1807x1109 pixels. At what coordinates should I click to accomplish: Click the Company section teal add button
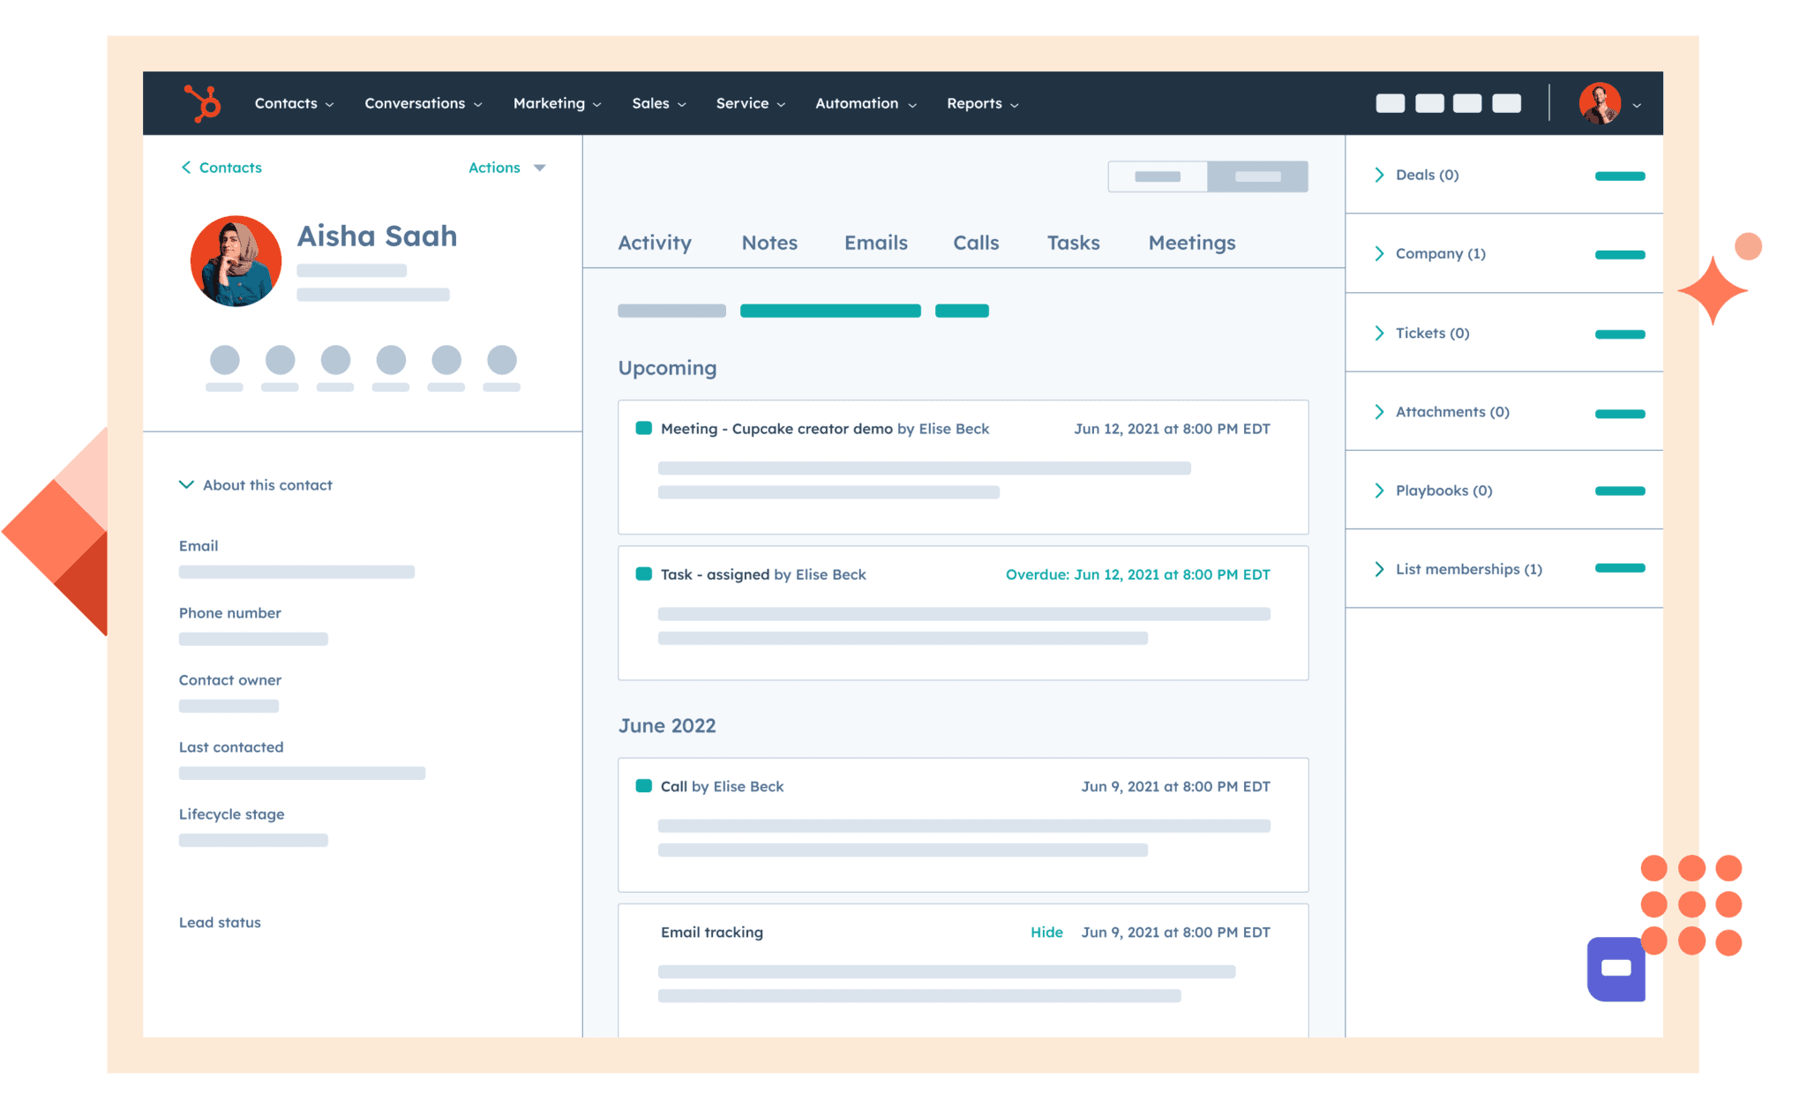tap(1620, 254)
